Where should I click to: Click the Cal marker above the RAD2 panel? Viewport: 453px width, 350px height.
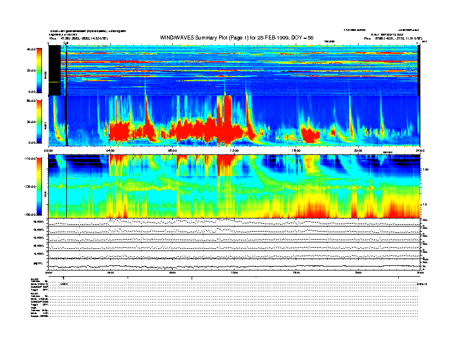pyautogui.click(x=66, y=43)
